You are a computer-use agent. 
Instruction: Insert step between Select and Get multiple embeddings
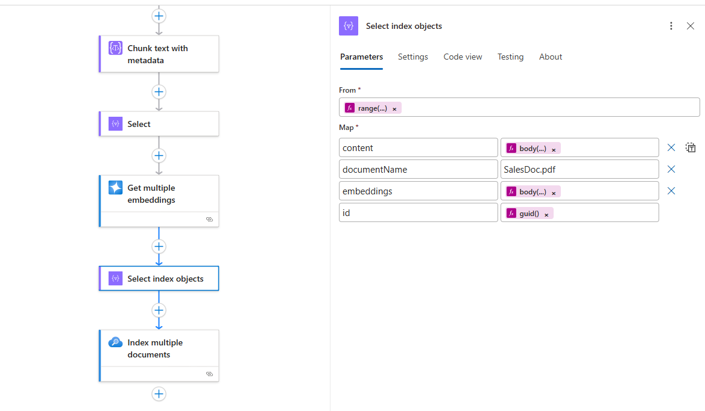coord(159,156)
